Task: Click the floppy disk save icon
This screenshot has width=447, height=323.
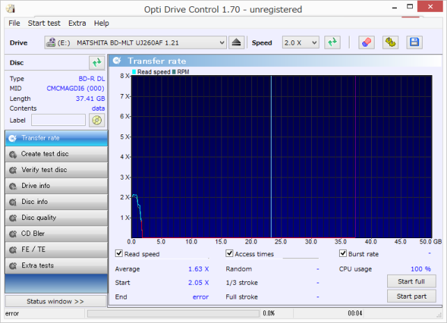Action: 414,42
